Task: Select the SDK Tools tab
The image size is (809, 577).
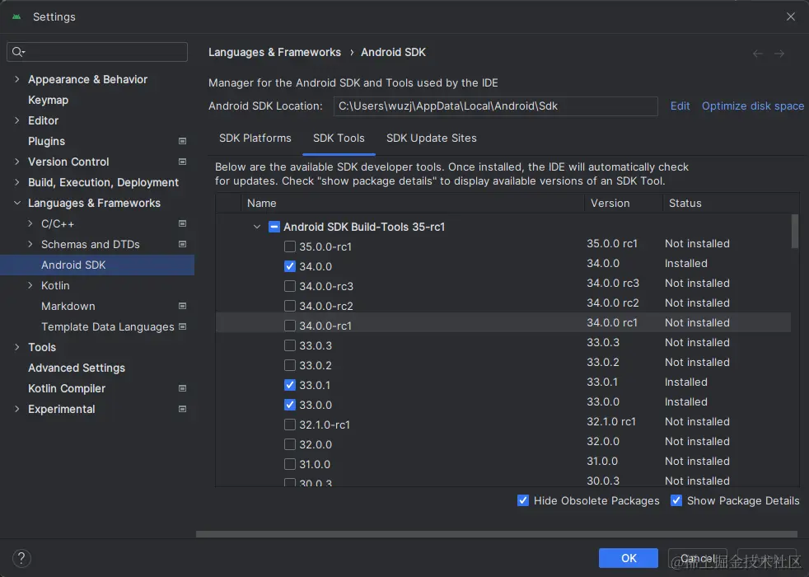Action: pyautogui.click(x=339, y=138)
